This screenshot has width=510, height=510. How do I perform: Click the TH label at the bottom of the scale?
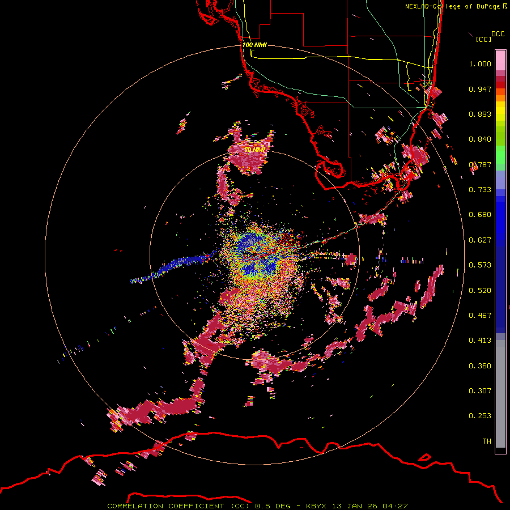click(487, 441)
